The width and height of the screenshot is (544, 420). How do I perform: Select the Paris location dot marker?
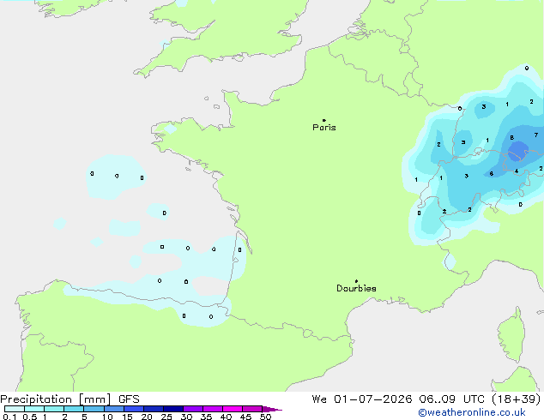(x=324, y=120)
